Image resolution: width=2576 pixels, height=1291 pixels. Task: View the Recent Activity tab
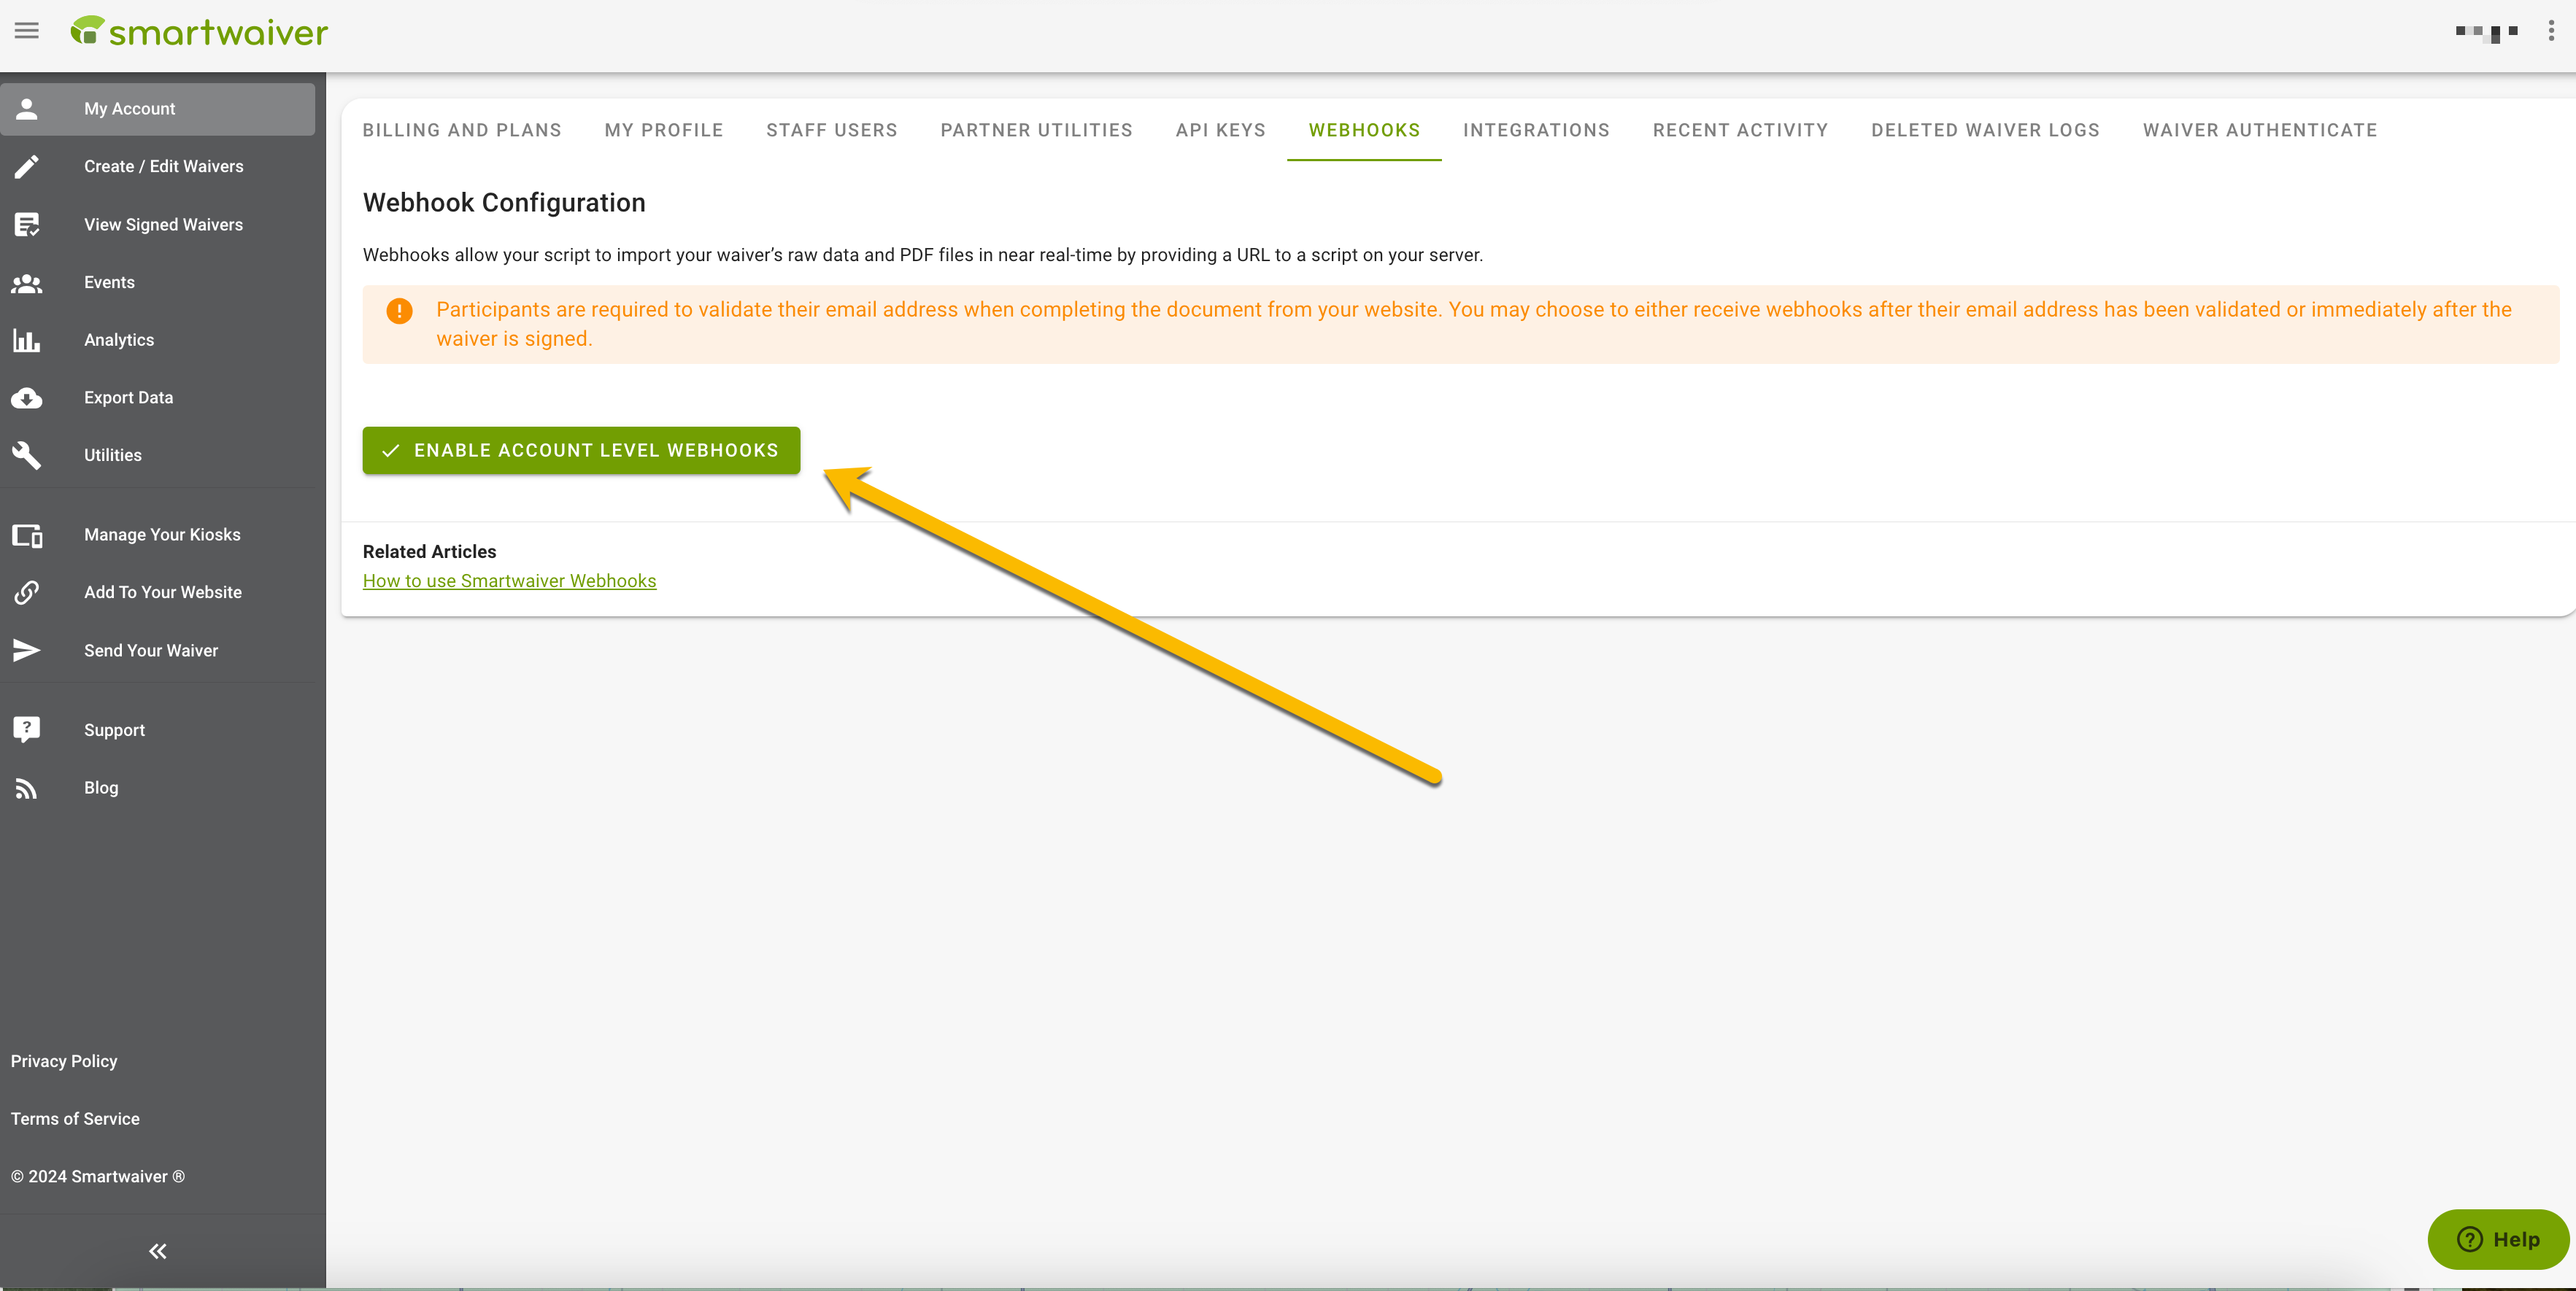[x=1741, y=130]
